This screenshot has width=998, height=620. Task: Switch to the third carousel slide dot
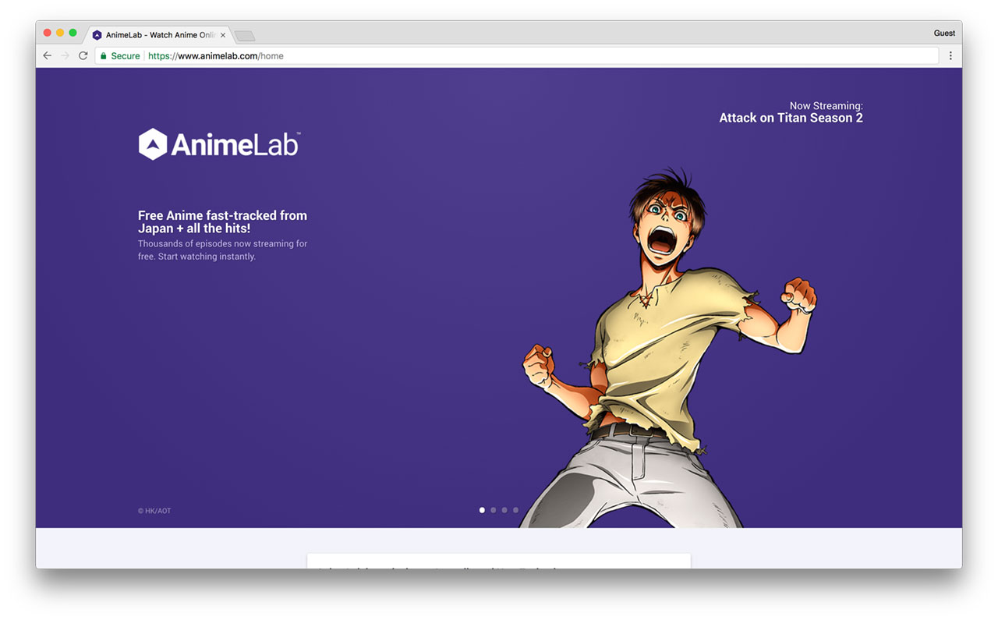click(504, 510)
